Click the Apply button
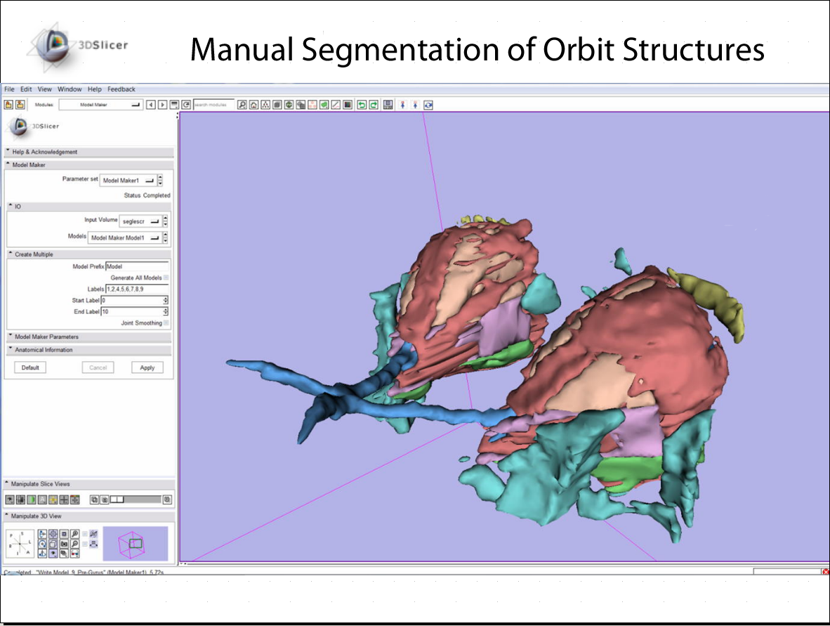 click(x=147, y=367)
